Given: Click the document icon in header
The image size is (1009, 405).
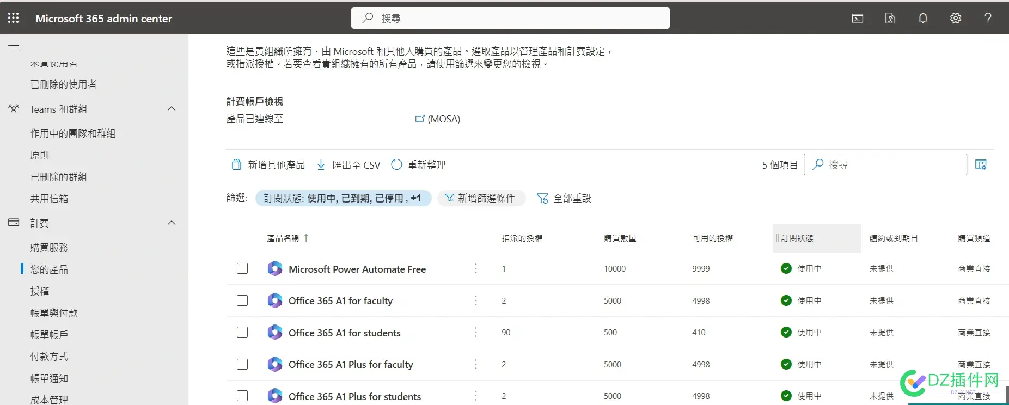Looking at the screenshot, I should point(890,19).
